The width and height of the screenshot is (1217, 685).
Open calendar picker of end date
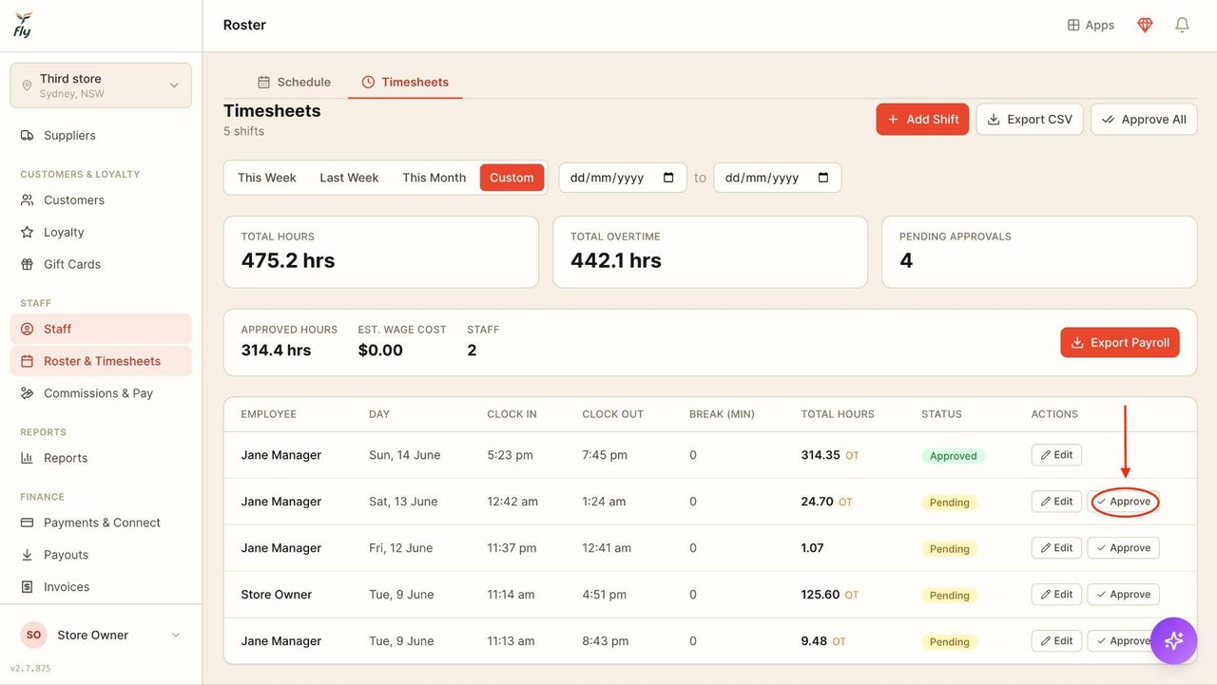tap(823, 178)
